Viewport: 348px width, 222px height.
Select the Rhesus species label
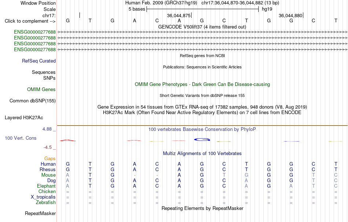click(48, 169)
